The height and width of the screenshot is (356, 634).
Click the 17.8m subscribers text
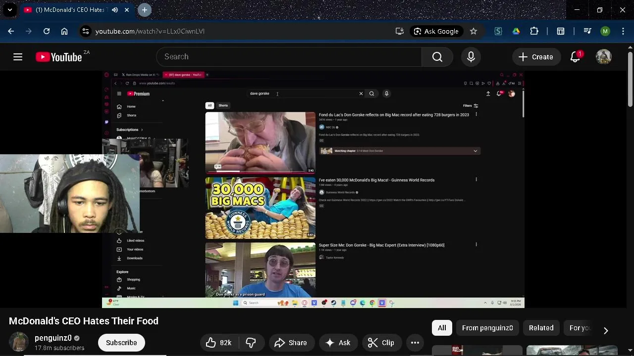59,348
